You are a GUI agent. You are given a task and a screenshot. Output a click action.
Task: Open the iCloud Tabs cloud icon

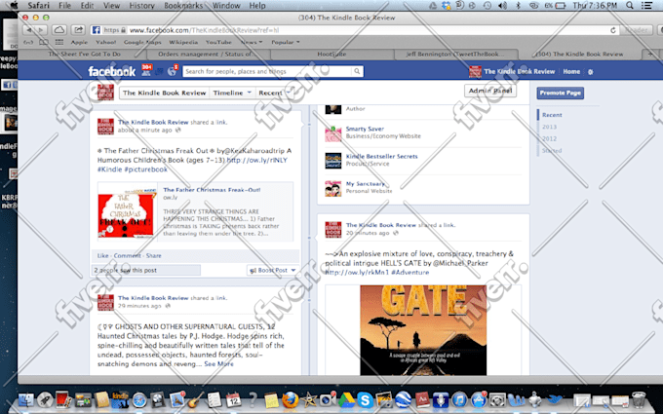pyautogui.click(x=59, y=30)
